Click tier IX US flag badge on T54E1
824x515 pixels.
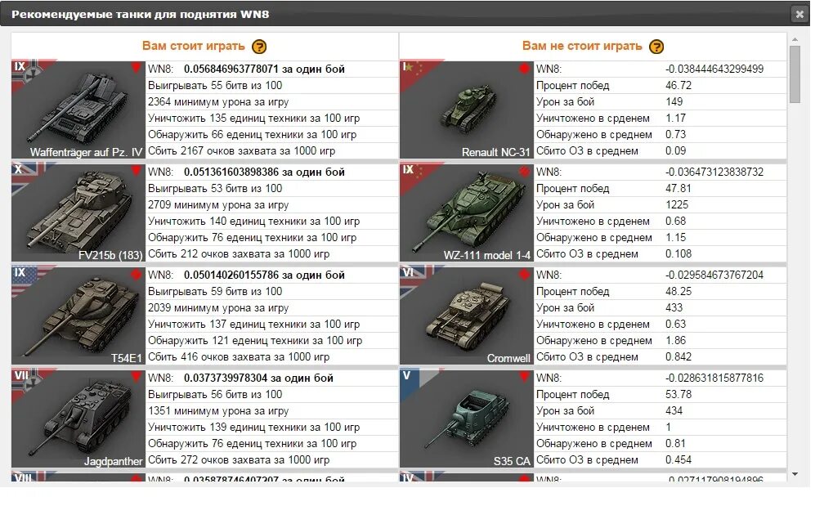(20, 273)
